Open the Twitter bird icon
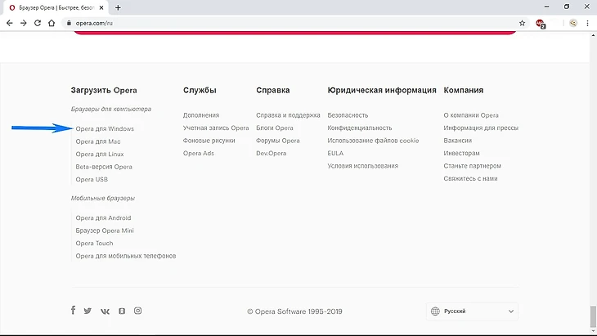Viewport: 597px width, 336px height. pyautogui.click(x=88, y=311)
